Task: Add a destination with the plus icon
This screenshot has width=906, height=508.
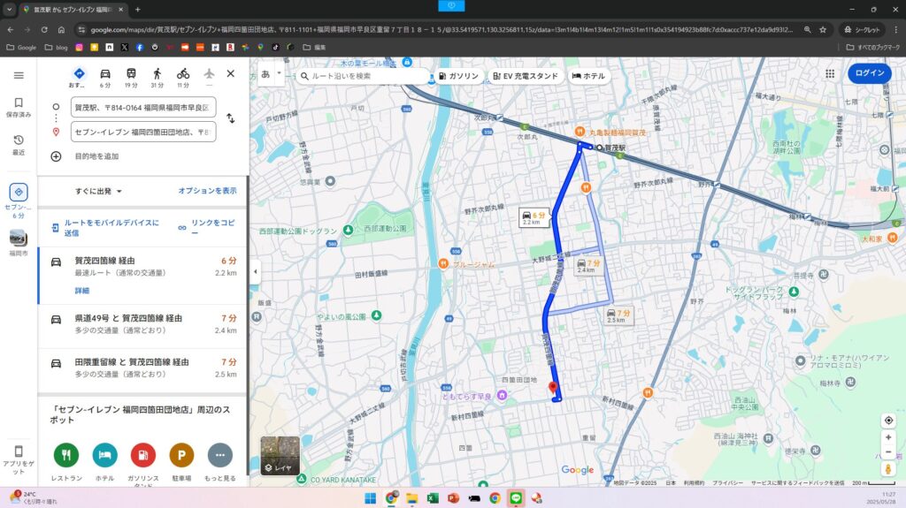Action: 56,156
